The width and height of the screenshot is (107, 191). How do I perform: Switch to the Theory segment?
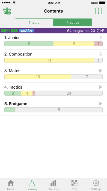(34, 23)
